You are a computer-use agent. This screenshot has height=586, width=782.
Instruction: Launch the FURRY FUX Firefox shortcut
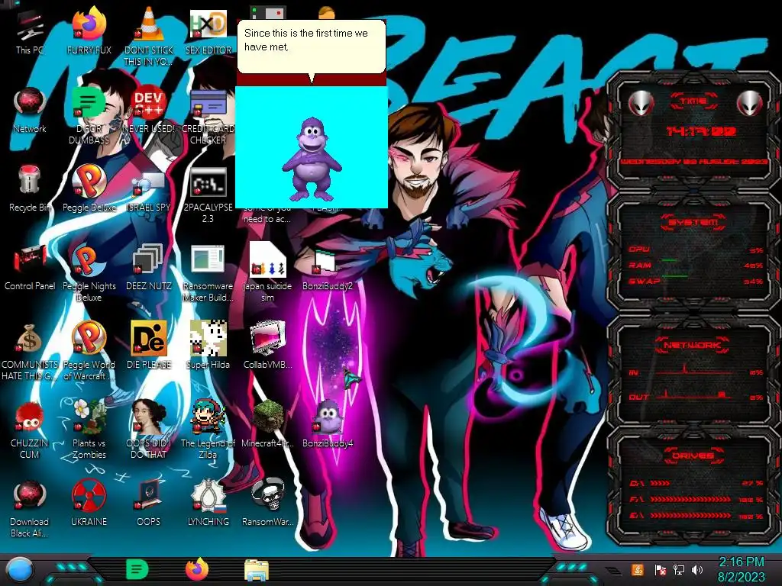[89, 30]
